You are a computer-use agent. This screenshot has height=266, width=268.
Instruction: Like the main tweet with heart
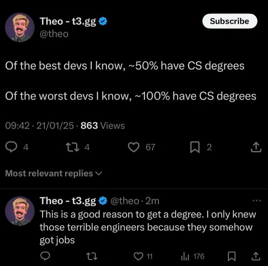point(134,147)
